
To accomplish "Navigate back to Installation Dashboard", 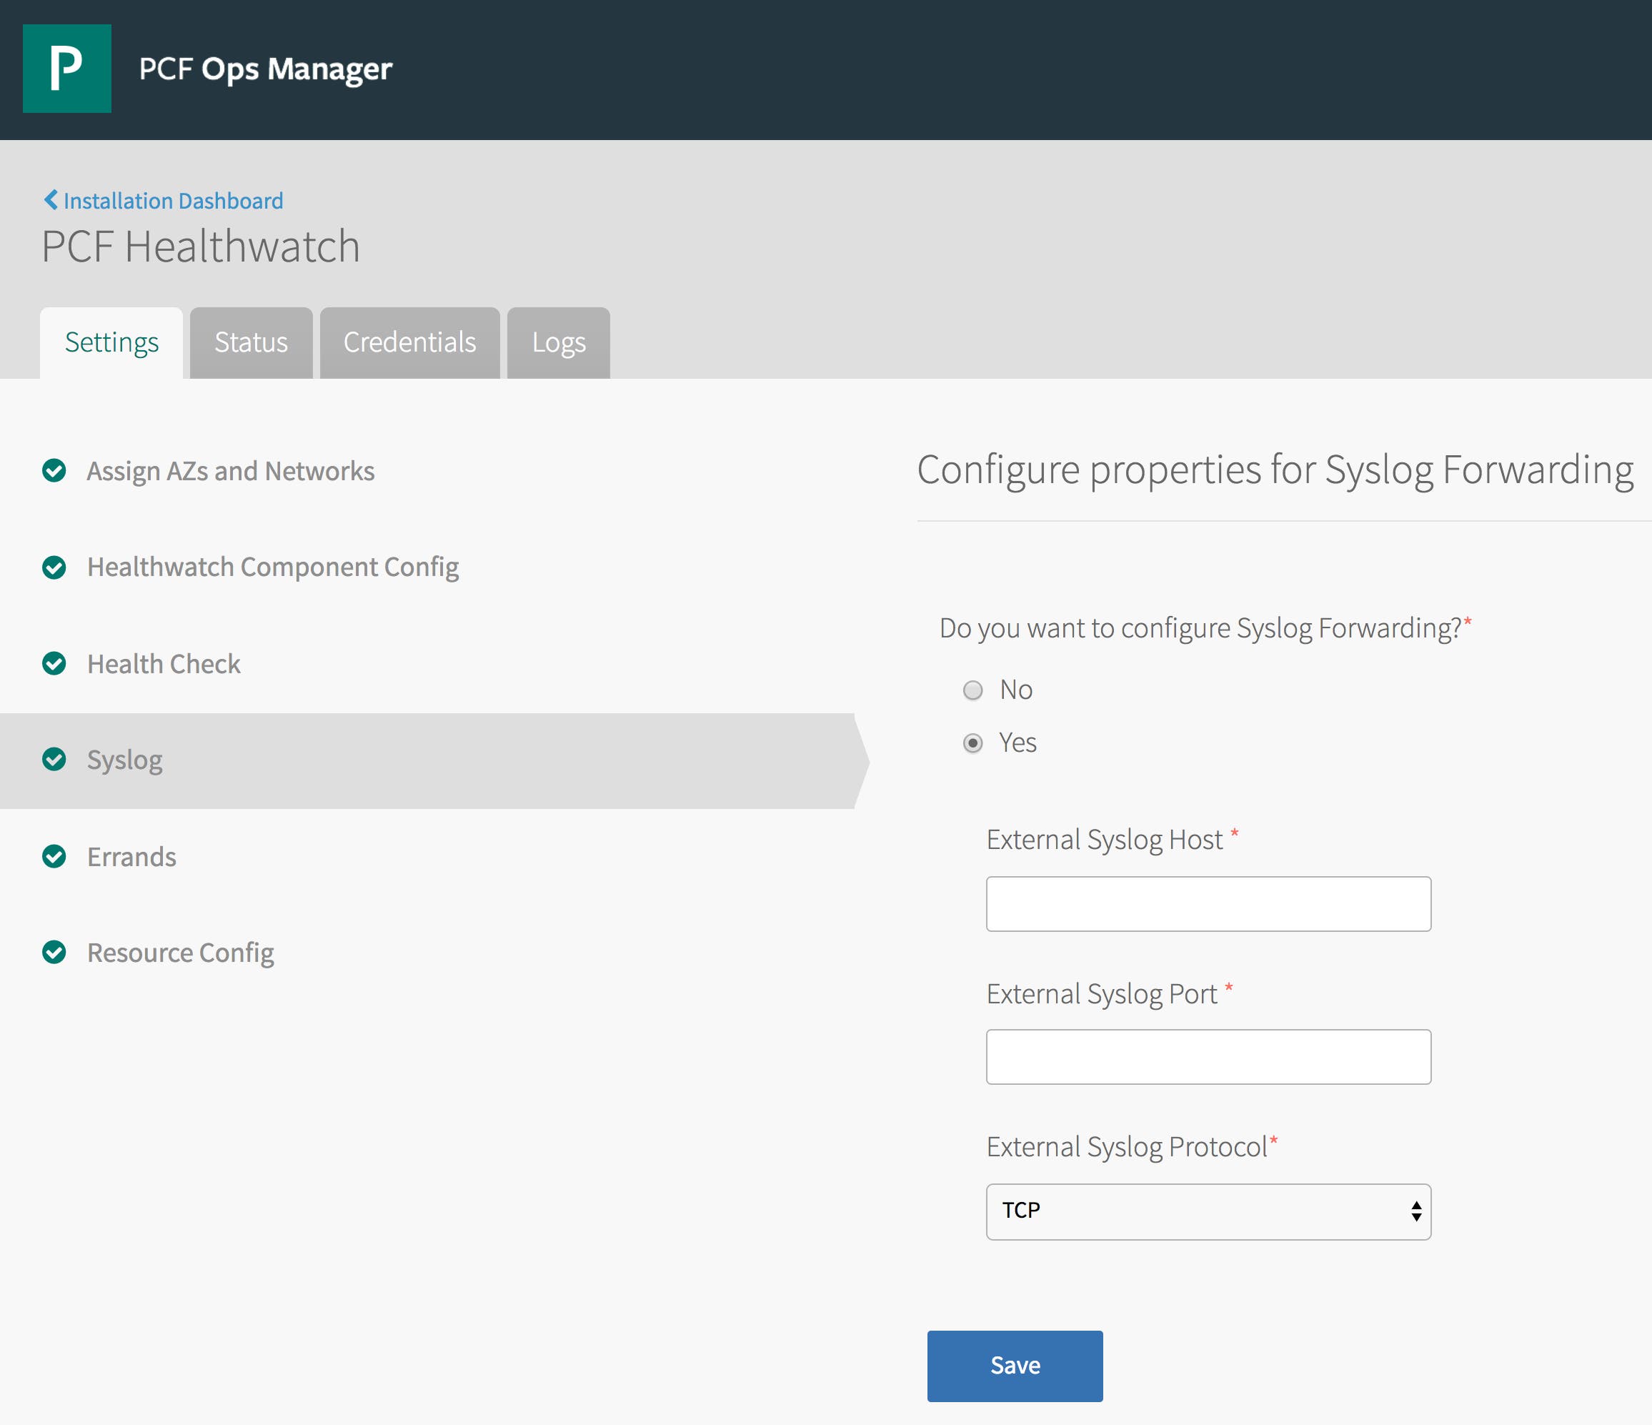I will click(x=172, y=199).
